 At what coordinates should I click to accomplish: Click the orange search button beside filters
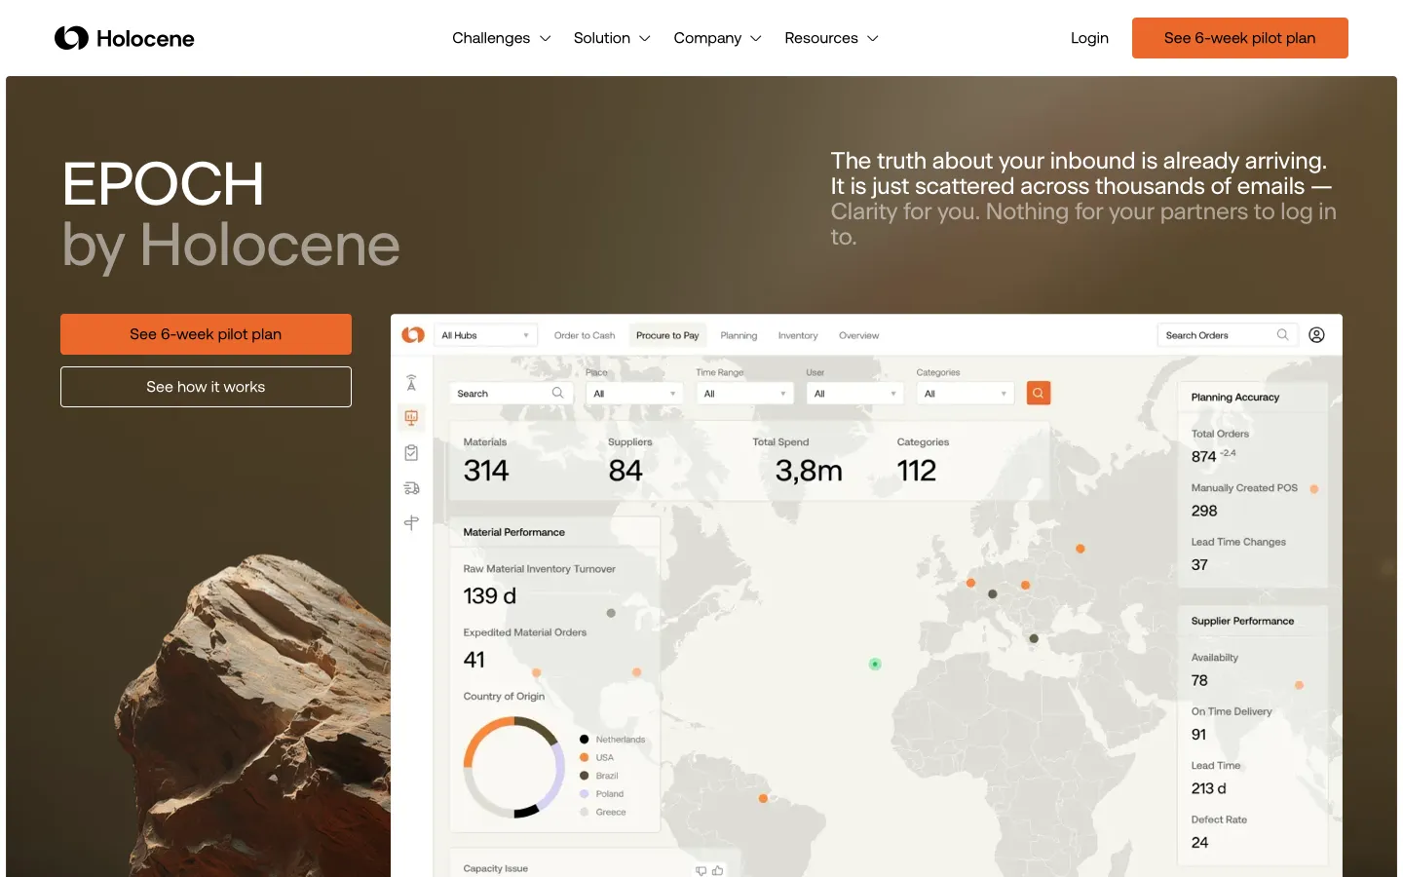tap(1039, 393)
